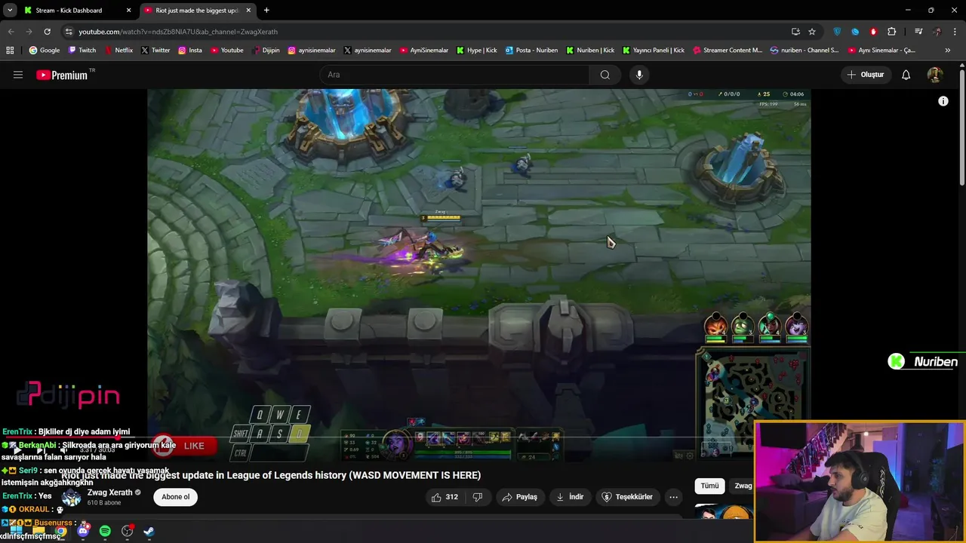Open the Oluştur create menu
Viewport: 966px width, 543px height.
click(865, 75)
